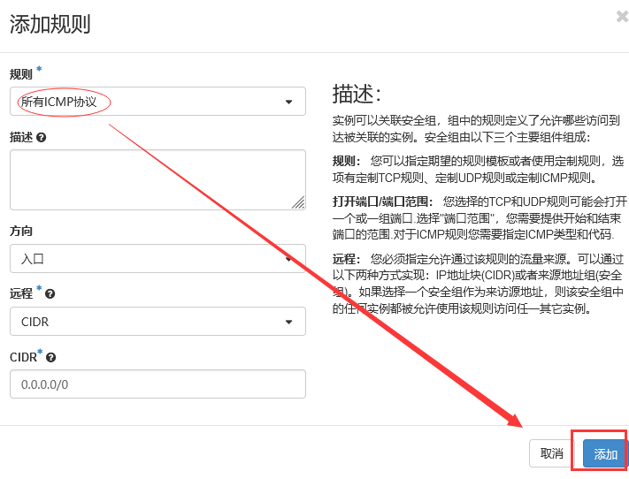Viewport: 629px width, 479px height.
Task: Click the bold 规则: label in the description text
Action: pos(346,161)
